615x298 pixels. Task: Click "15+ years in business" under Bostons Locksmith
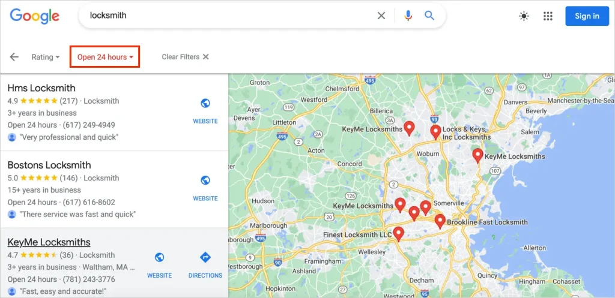tap(44, 190)
